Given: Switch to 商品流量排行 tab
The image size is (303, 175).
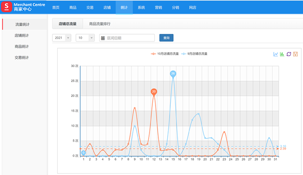Looking at the screenshot, I should (100, 24).
